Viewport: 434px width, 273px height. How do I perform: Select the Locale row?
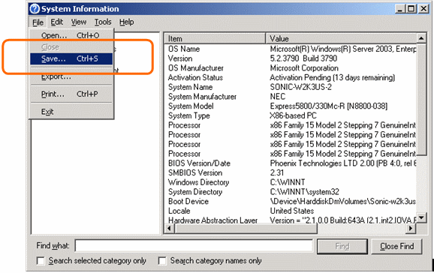pos(291,211)
